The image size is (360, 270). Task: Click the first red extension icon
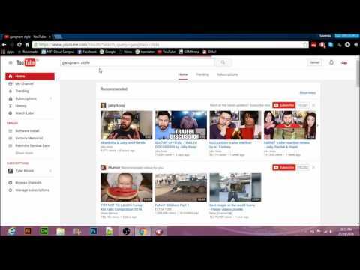[313, 45]
